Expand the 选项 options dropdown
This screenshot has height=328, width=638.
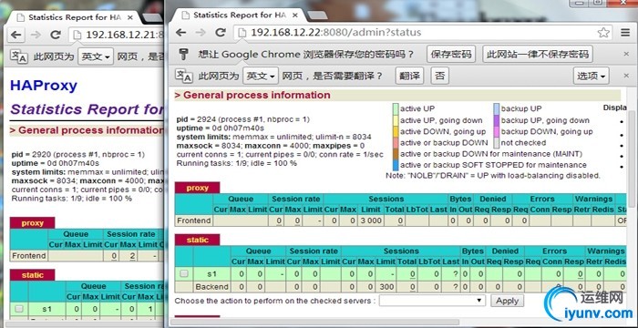(x=592, y=76)
